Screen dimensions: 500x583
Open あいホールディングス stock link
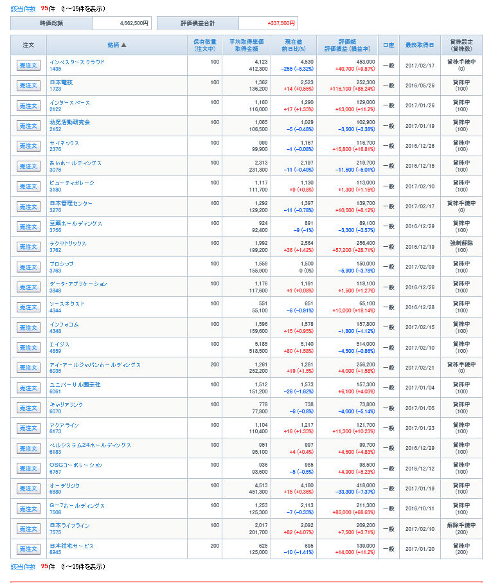[x=75, y=163]
